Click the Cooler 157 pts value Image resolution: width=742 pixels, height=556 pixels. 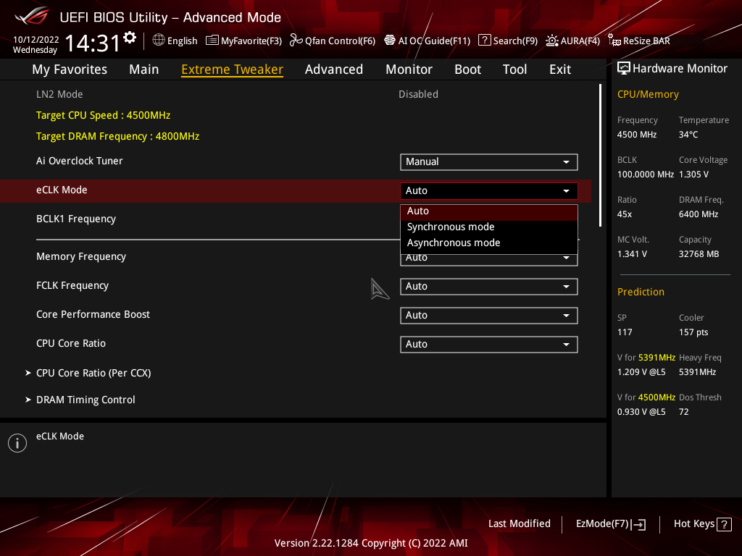[693, 332]
